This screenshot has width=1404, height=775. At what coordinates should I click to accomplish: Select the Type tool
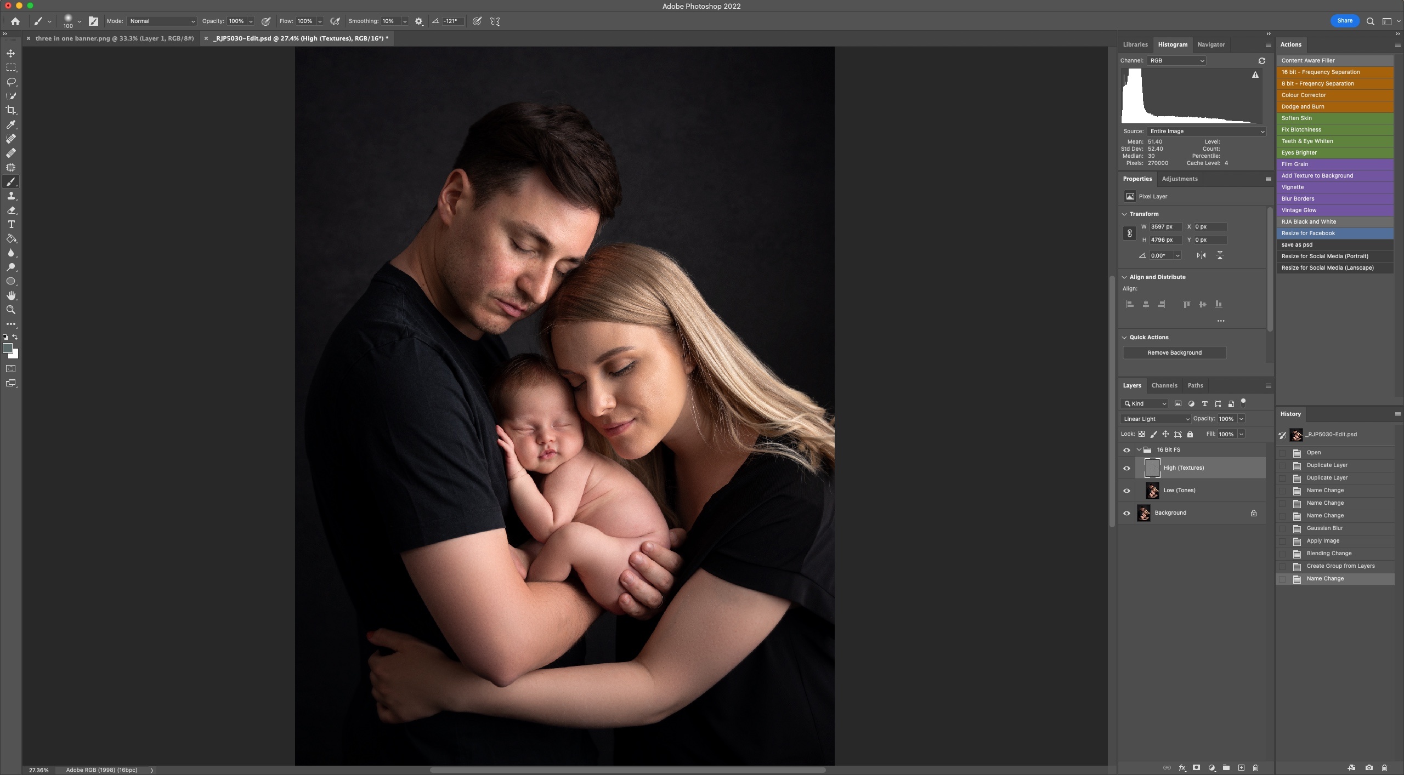point(11,224)
